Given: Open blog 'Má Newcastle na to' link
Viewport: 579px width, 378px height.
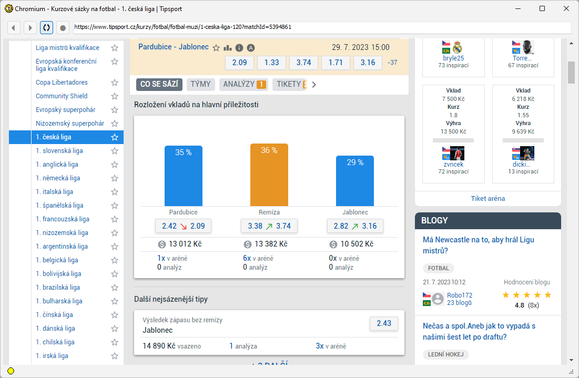Looking at the screenshot, I should [x=479, y=245].
